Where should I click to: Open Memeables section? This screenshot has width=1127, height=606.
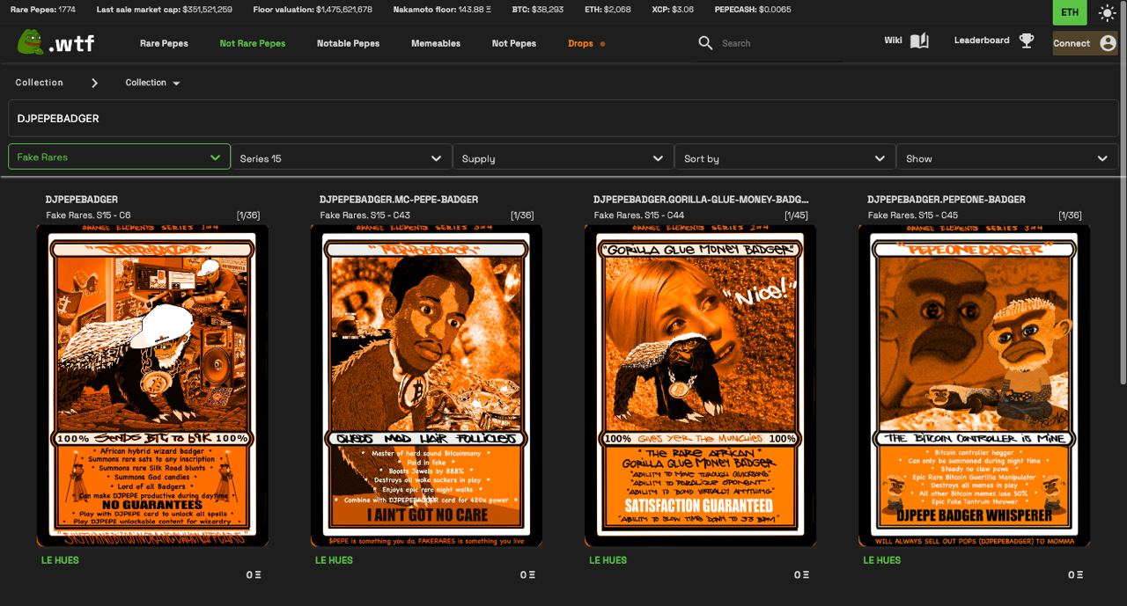[436, 43]
